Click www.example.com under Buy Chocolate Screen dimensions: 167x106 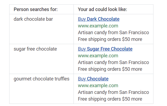98,86
